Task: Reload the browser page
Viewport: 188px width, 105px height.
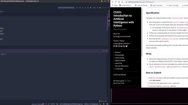Action: click(119, 2)
